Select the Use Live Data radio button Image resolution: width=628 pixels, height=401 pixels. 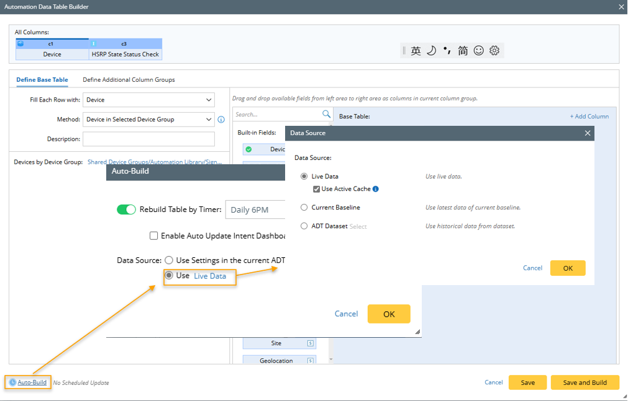169,275
